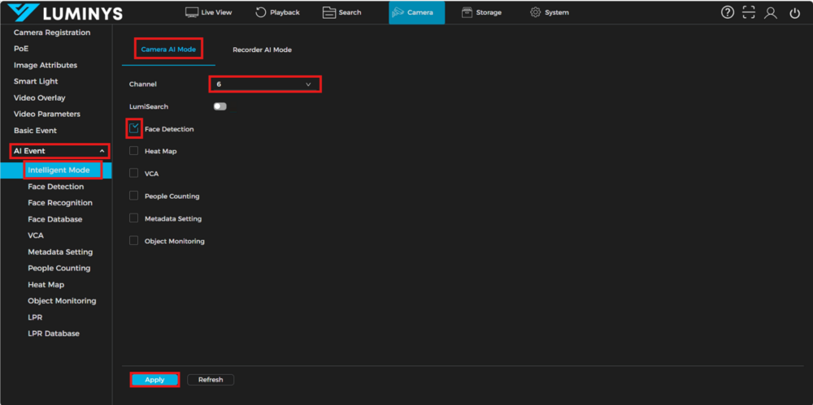Click the System gear icon
Viewport: 813px width, 405px height.
tap(535, 12)
